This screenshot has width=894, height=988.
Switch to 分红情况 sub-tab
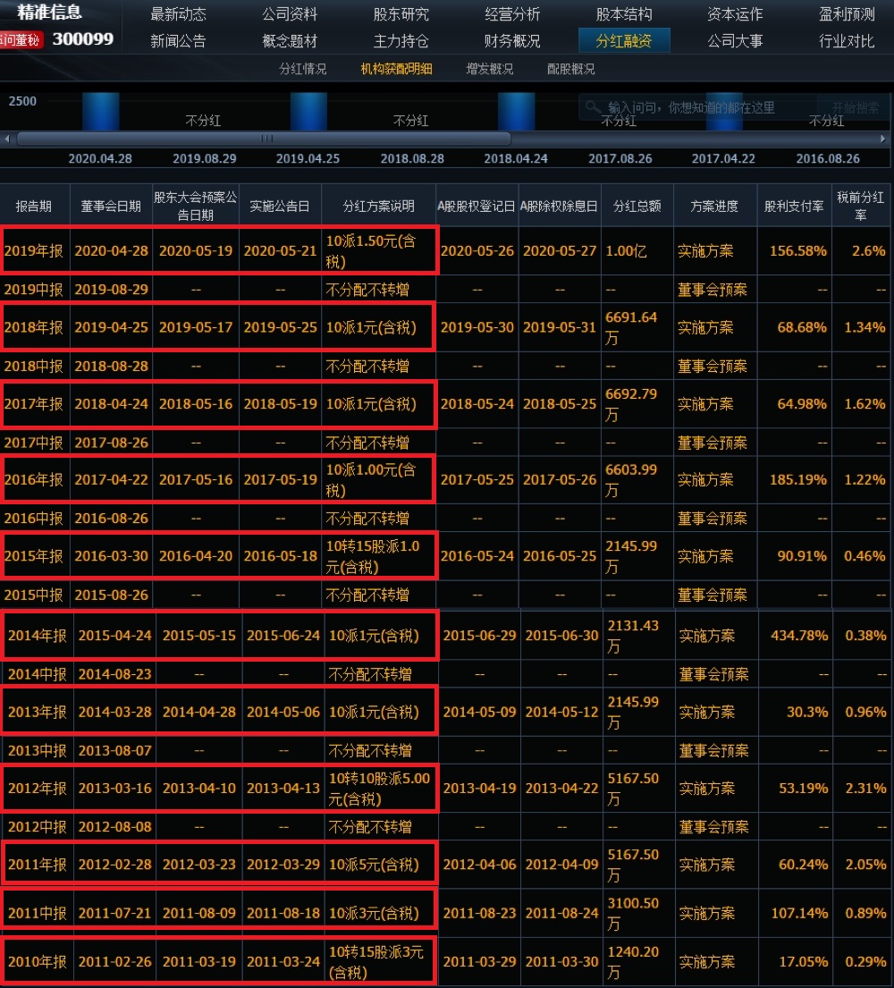tap(303, 69)
